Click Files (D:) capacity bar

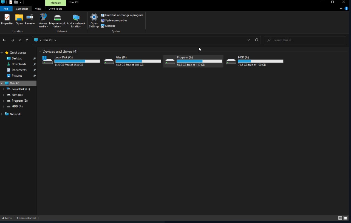(138, 61)
